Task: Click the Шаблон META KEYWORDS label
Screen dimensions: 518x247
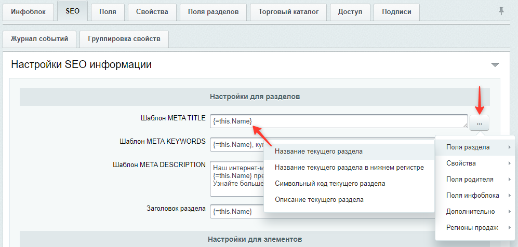Action: [163, 142]
